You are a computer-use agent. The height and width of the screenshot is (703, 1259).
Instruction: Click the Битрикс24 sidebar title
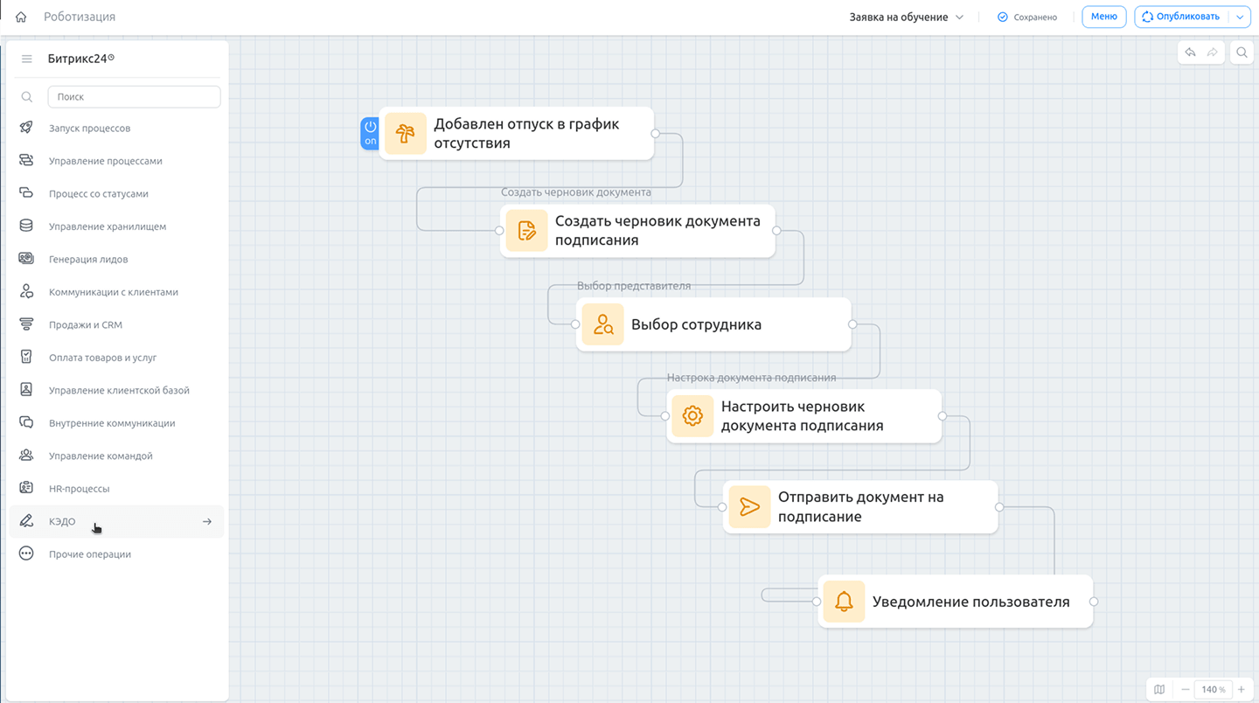80,59
